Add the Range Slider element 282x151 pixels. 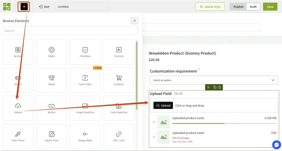pyautogui.click(x=85, y=136)
